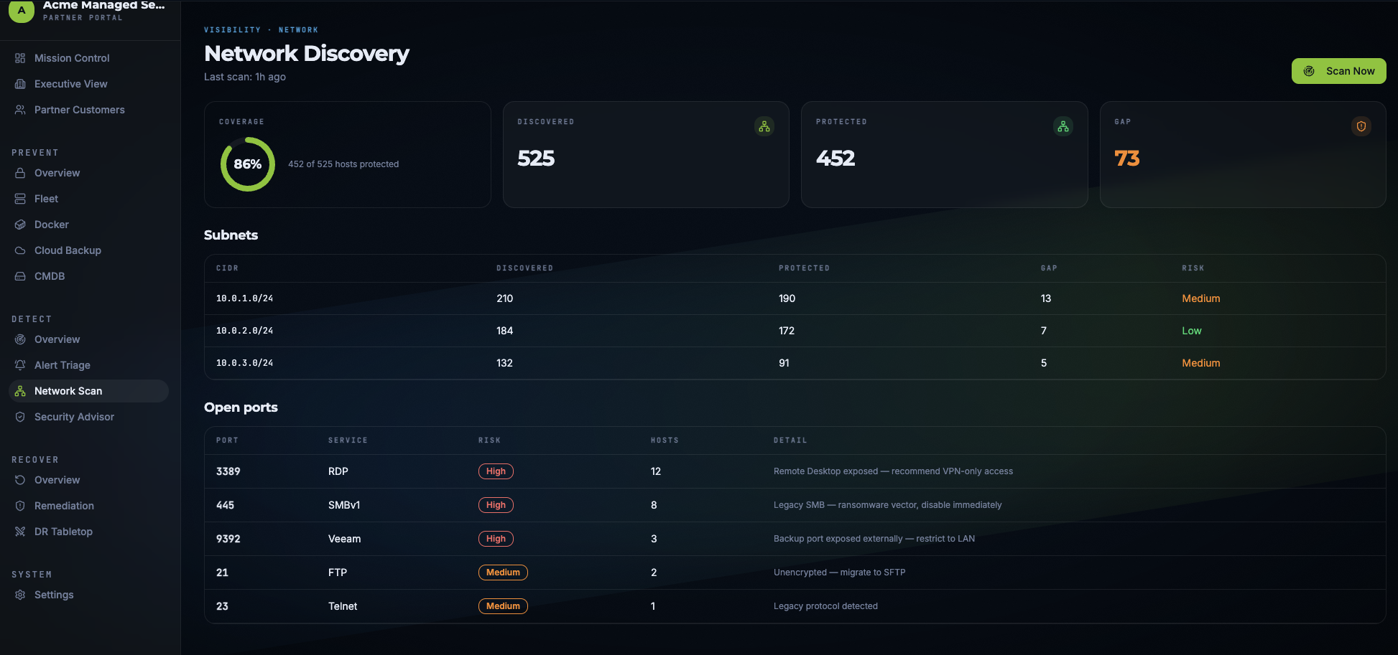Click the shield icon in Gap card
This screenshot has width=1398, height=655.
tap(1361, 126)
